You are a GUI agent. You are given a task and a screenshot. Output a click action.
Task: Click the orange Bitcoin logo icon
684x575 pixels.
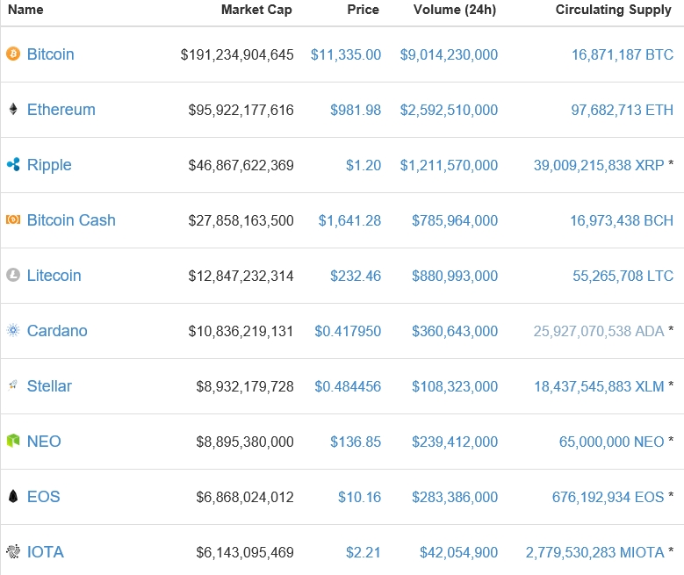coord(13,54)
